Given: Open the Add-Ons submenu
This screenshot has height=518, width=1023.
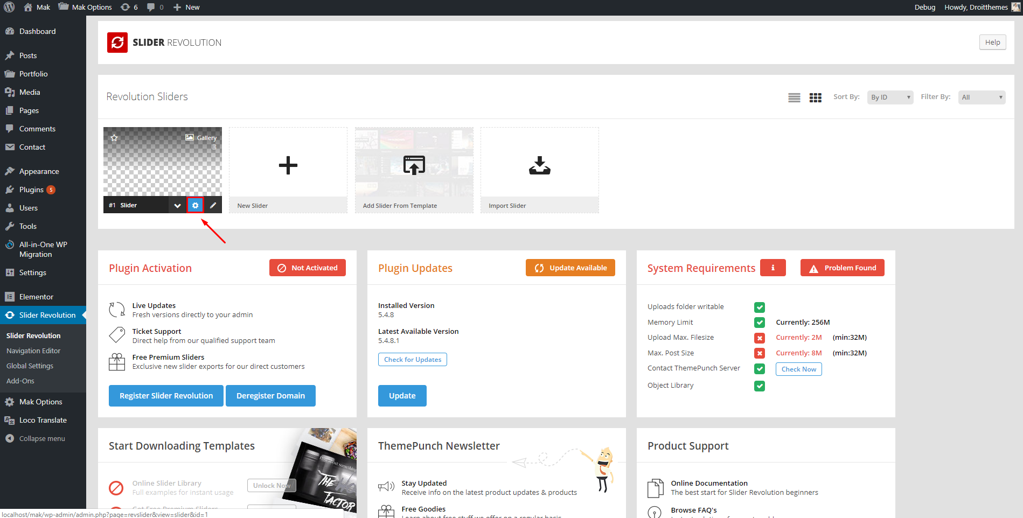Looking at the screenshot, I should click(20, 381).
